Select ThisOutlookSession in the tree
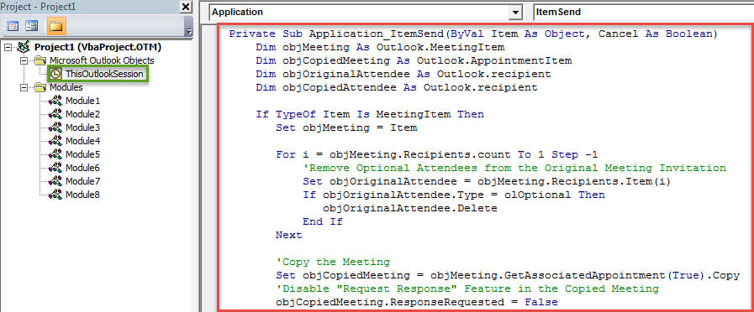 point(104,74)
